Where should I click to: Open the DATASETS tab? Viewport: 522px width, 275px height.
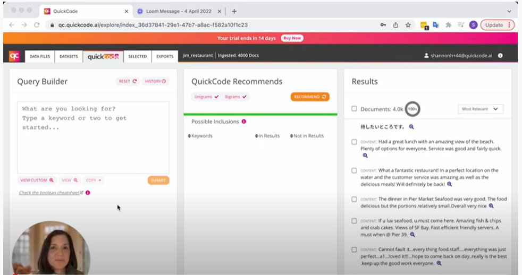tap(69, 56)
